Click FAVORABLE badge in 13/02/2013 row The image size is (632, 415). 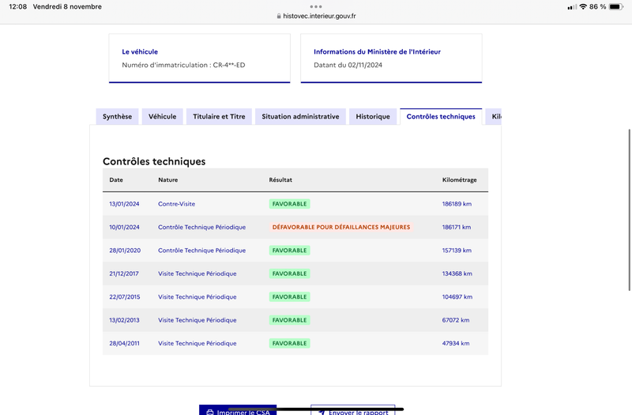point(289,320)
